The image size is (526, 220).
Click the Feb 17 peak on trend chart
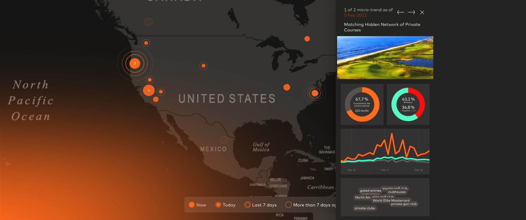tap(392, 135)
